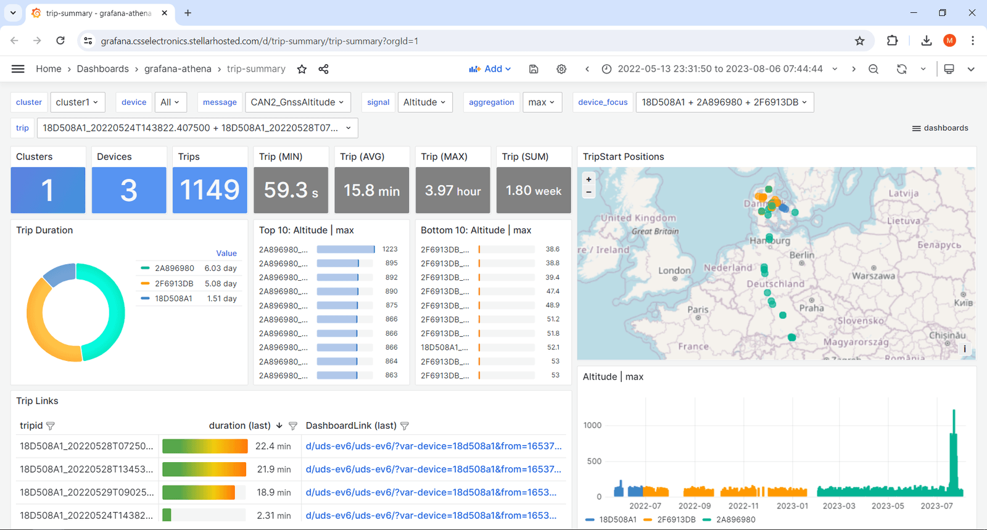The image size is (987, 530).
Task: Open the time range picker
Action: pos(719,69)
